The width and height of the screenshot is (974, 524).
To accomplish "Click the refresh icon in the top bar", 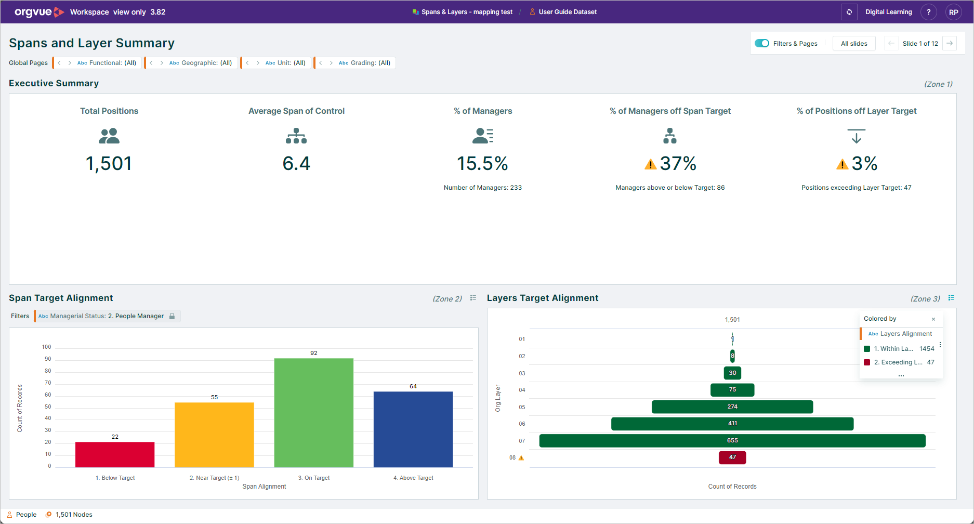I will [849, 12].
